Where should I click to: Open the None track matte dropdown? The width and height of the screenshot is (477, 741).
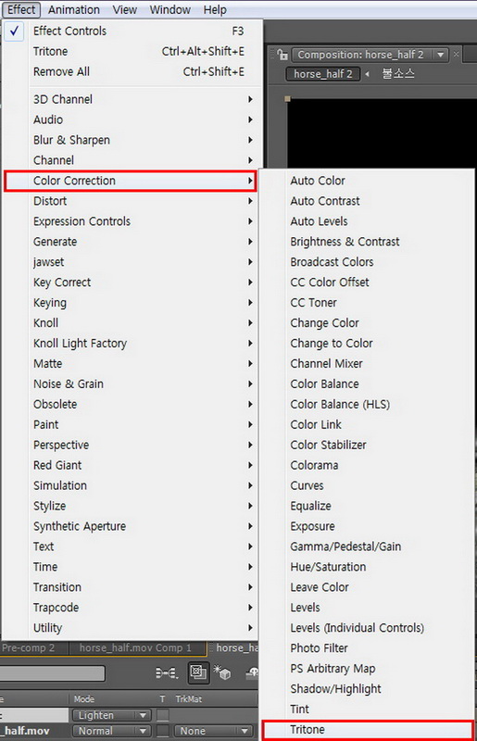(x=213, y=731)
